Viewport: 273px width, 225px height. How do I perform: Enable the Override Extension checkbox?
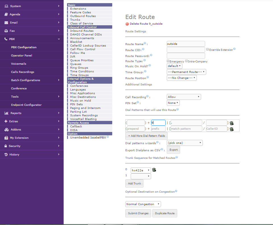click(x=207, y=49)
